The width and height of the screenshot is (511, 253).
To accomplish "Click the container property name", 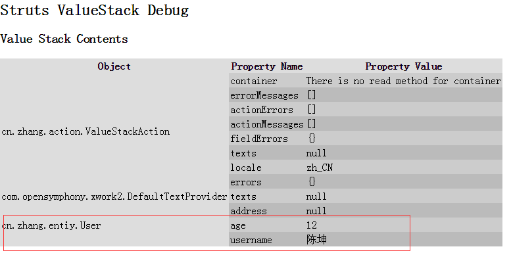I will tap(254, 81).
